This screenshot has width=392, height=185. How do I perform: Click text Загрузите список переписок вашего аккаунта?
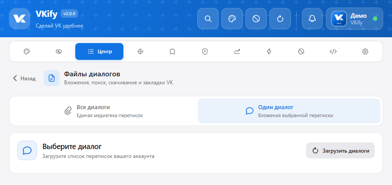(98, 156)
